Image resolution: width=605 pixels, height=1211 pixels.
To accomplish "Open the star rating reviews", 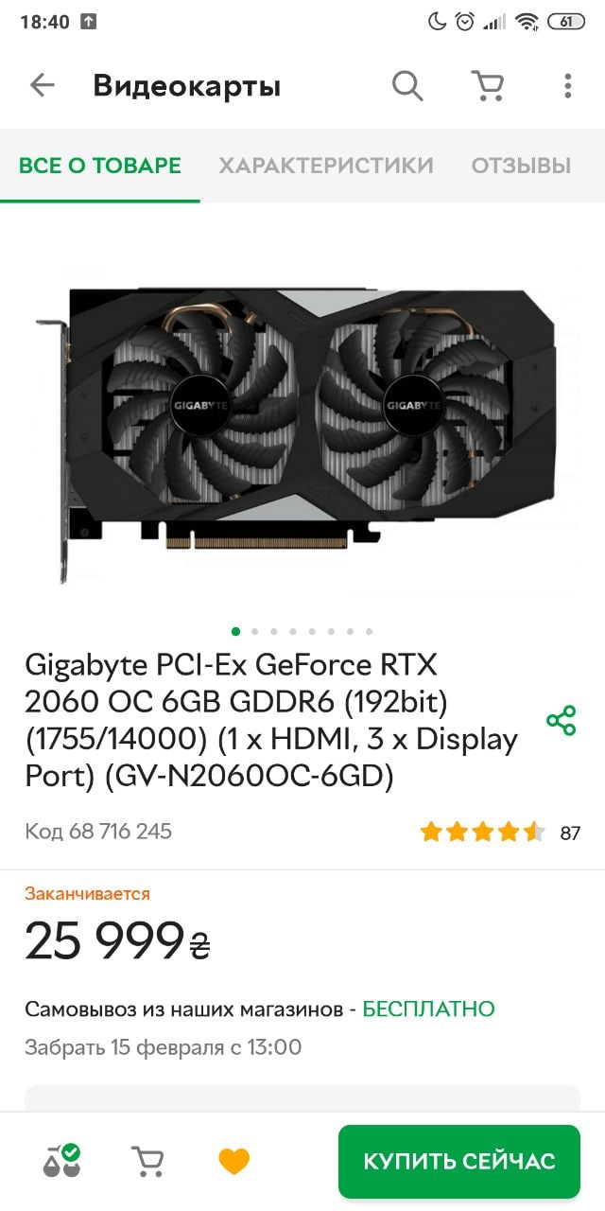I will (x=482, y=833).
